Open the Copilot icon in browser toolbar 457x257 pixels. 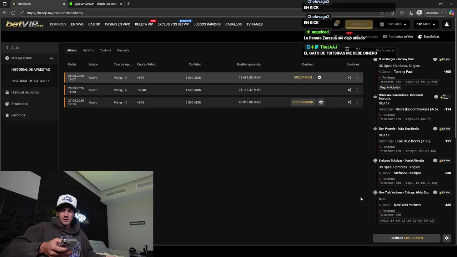coord(452,13)
